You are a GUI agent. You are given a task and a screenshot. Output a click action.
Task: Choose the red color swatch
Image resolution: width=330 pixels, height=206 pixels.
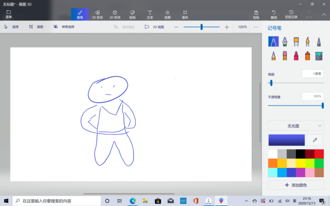click(319, 154)
